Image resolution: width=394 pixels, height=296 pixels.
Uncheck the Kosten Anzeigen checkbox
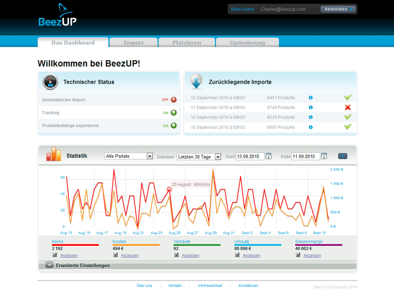[116, 255]
